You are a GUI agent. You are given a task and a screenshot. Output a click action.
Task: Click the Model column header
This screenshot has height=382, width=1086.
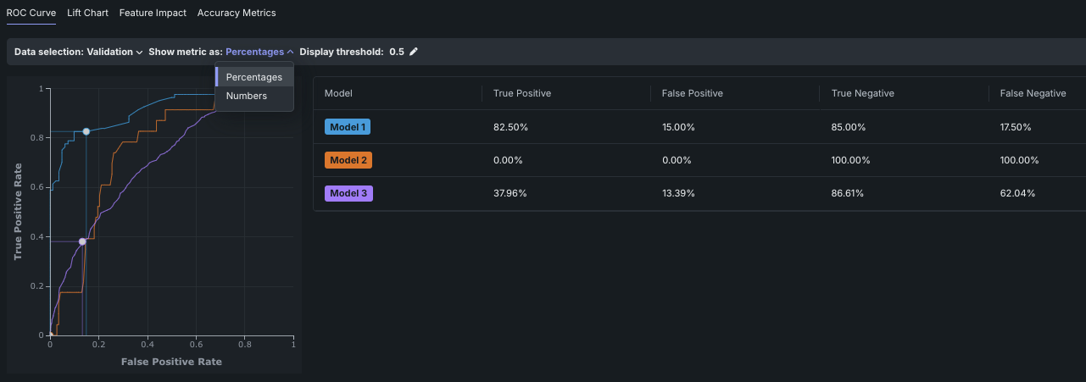point(338,93)
